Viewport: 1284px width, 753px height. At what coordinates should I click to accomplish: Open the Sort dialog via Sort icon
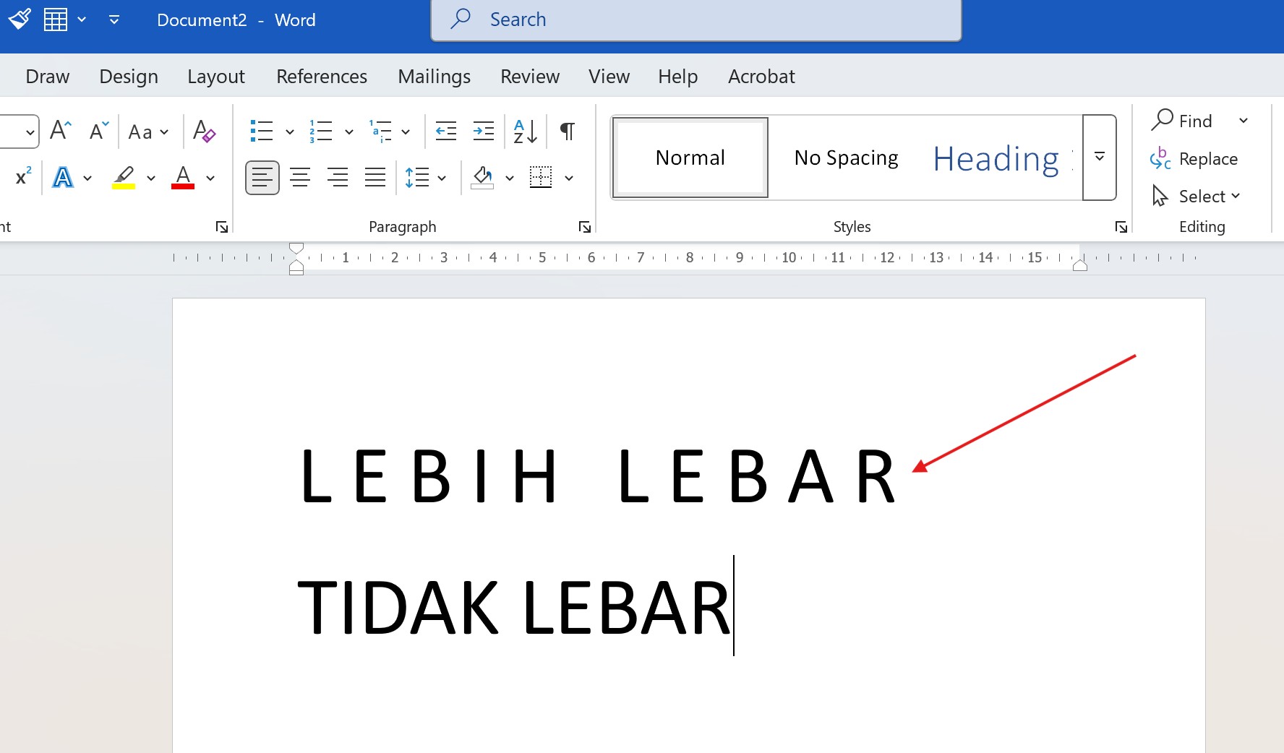click(525, 131)
